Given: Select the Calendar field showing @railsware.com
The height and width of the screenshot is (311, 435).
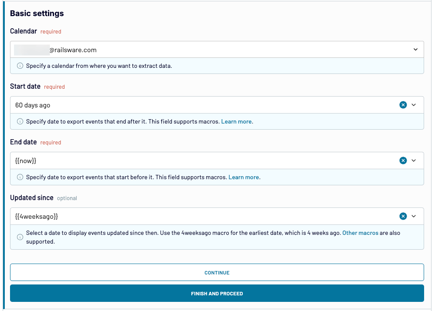Looking at the screenshot, I should pos(217,50).
